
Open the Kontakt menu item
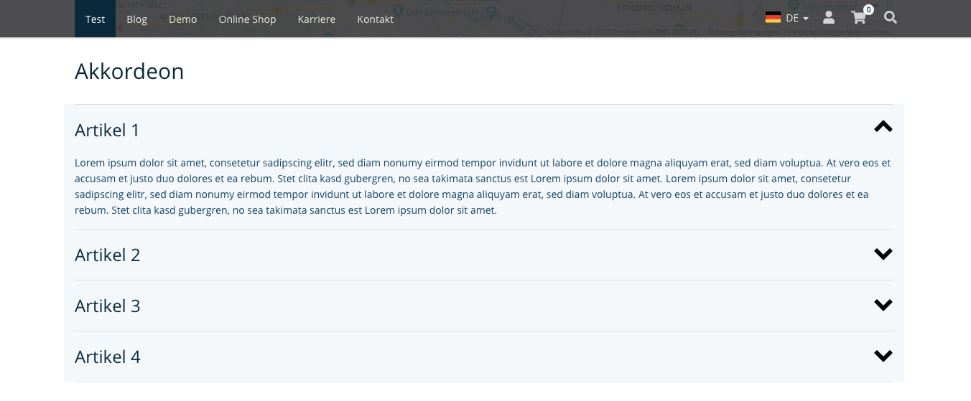[x=376, y=19]
